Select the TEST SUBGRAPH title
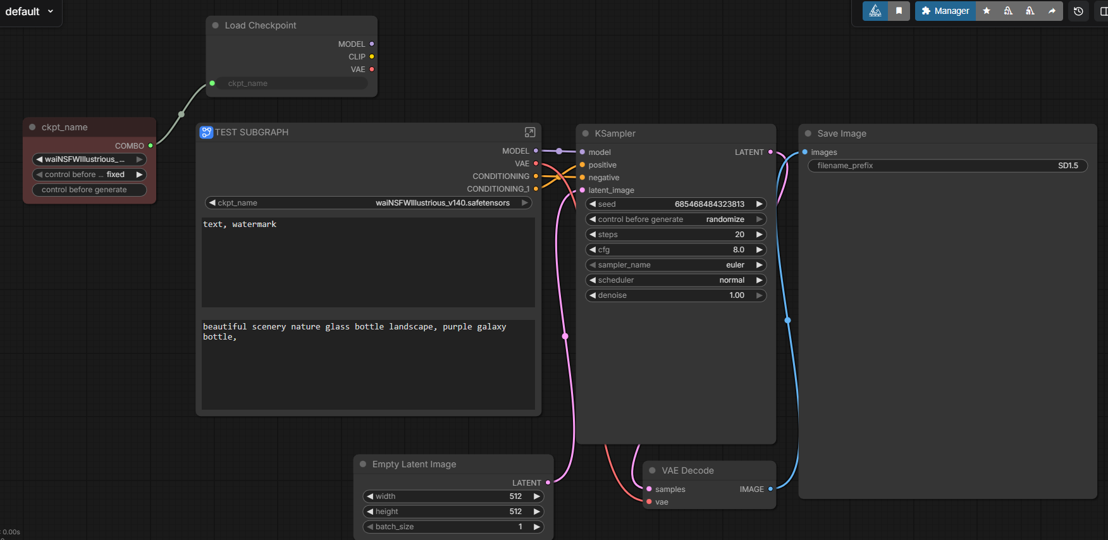This screenshot has height=540, width=1108. pyautogui.click(x=252, y=132)
